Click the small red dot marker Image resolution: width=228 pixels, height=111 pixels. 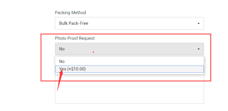click(93, 52)
